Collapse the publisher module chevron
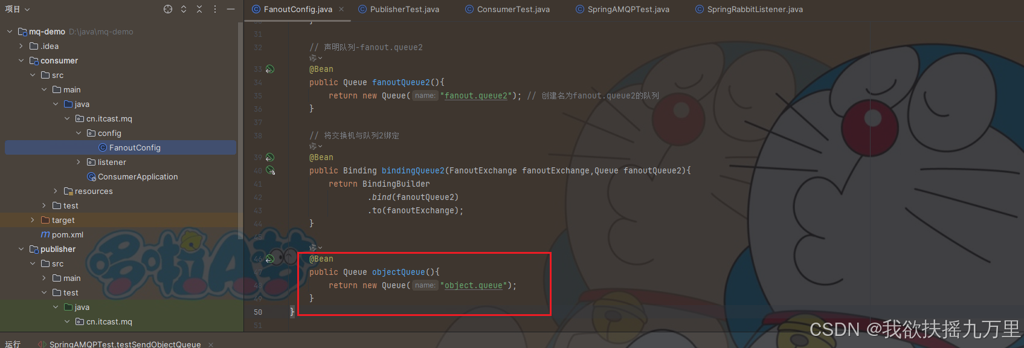This screenshot has width=1024, height=348. point(21,249)
